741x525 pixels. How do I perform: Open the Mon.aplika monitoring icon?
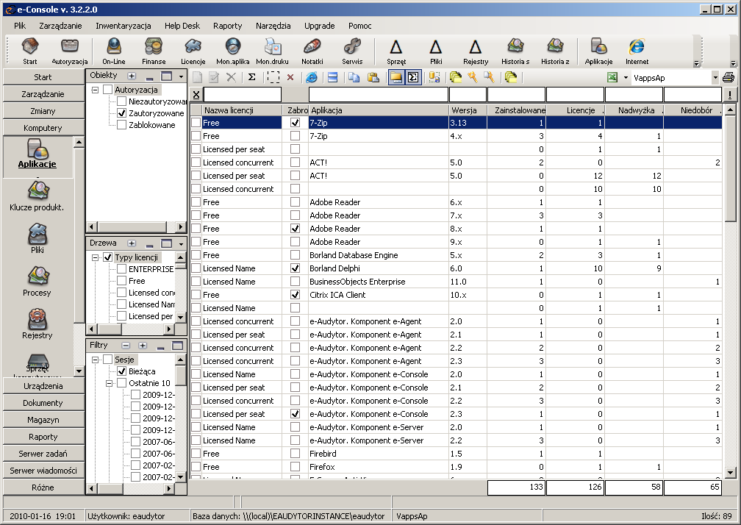click(232, 51)
